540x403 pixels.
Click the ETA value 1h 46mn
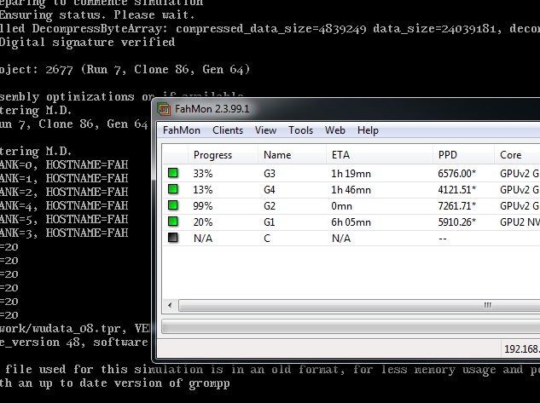coord(351,190)
